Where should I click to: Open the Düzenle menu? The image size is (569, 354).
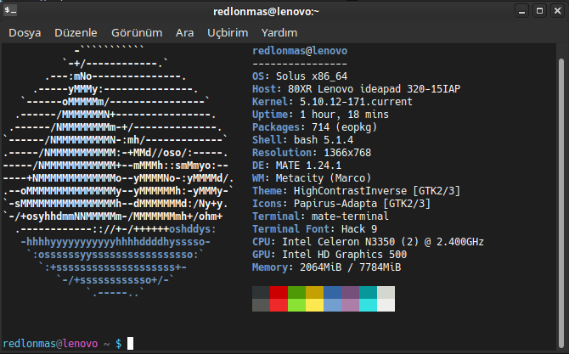click(76, 32)
